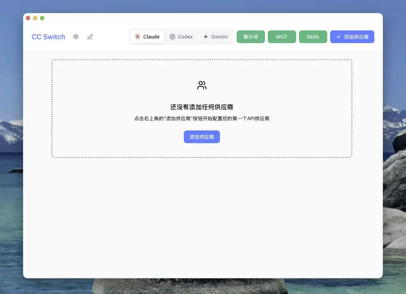406x294 pixels.
Task: Click the blue 添加供应商 header button
Action: click(352, 36)
